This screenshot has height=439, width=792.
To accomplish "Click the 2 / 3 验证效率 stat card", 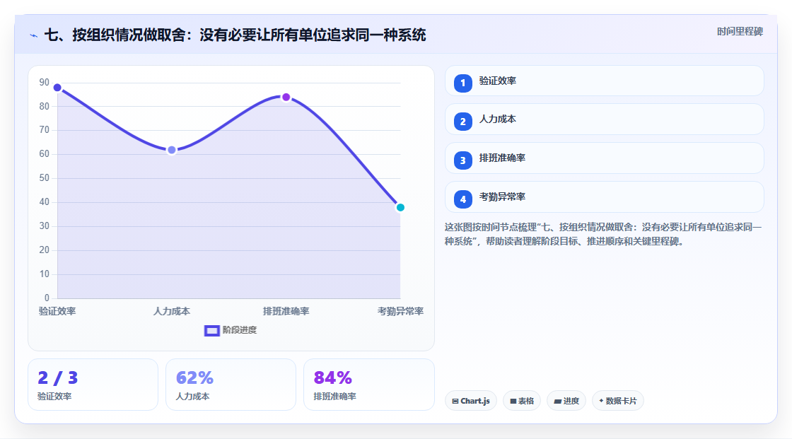I will (x=93, y=385).
